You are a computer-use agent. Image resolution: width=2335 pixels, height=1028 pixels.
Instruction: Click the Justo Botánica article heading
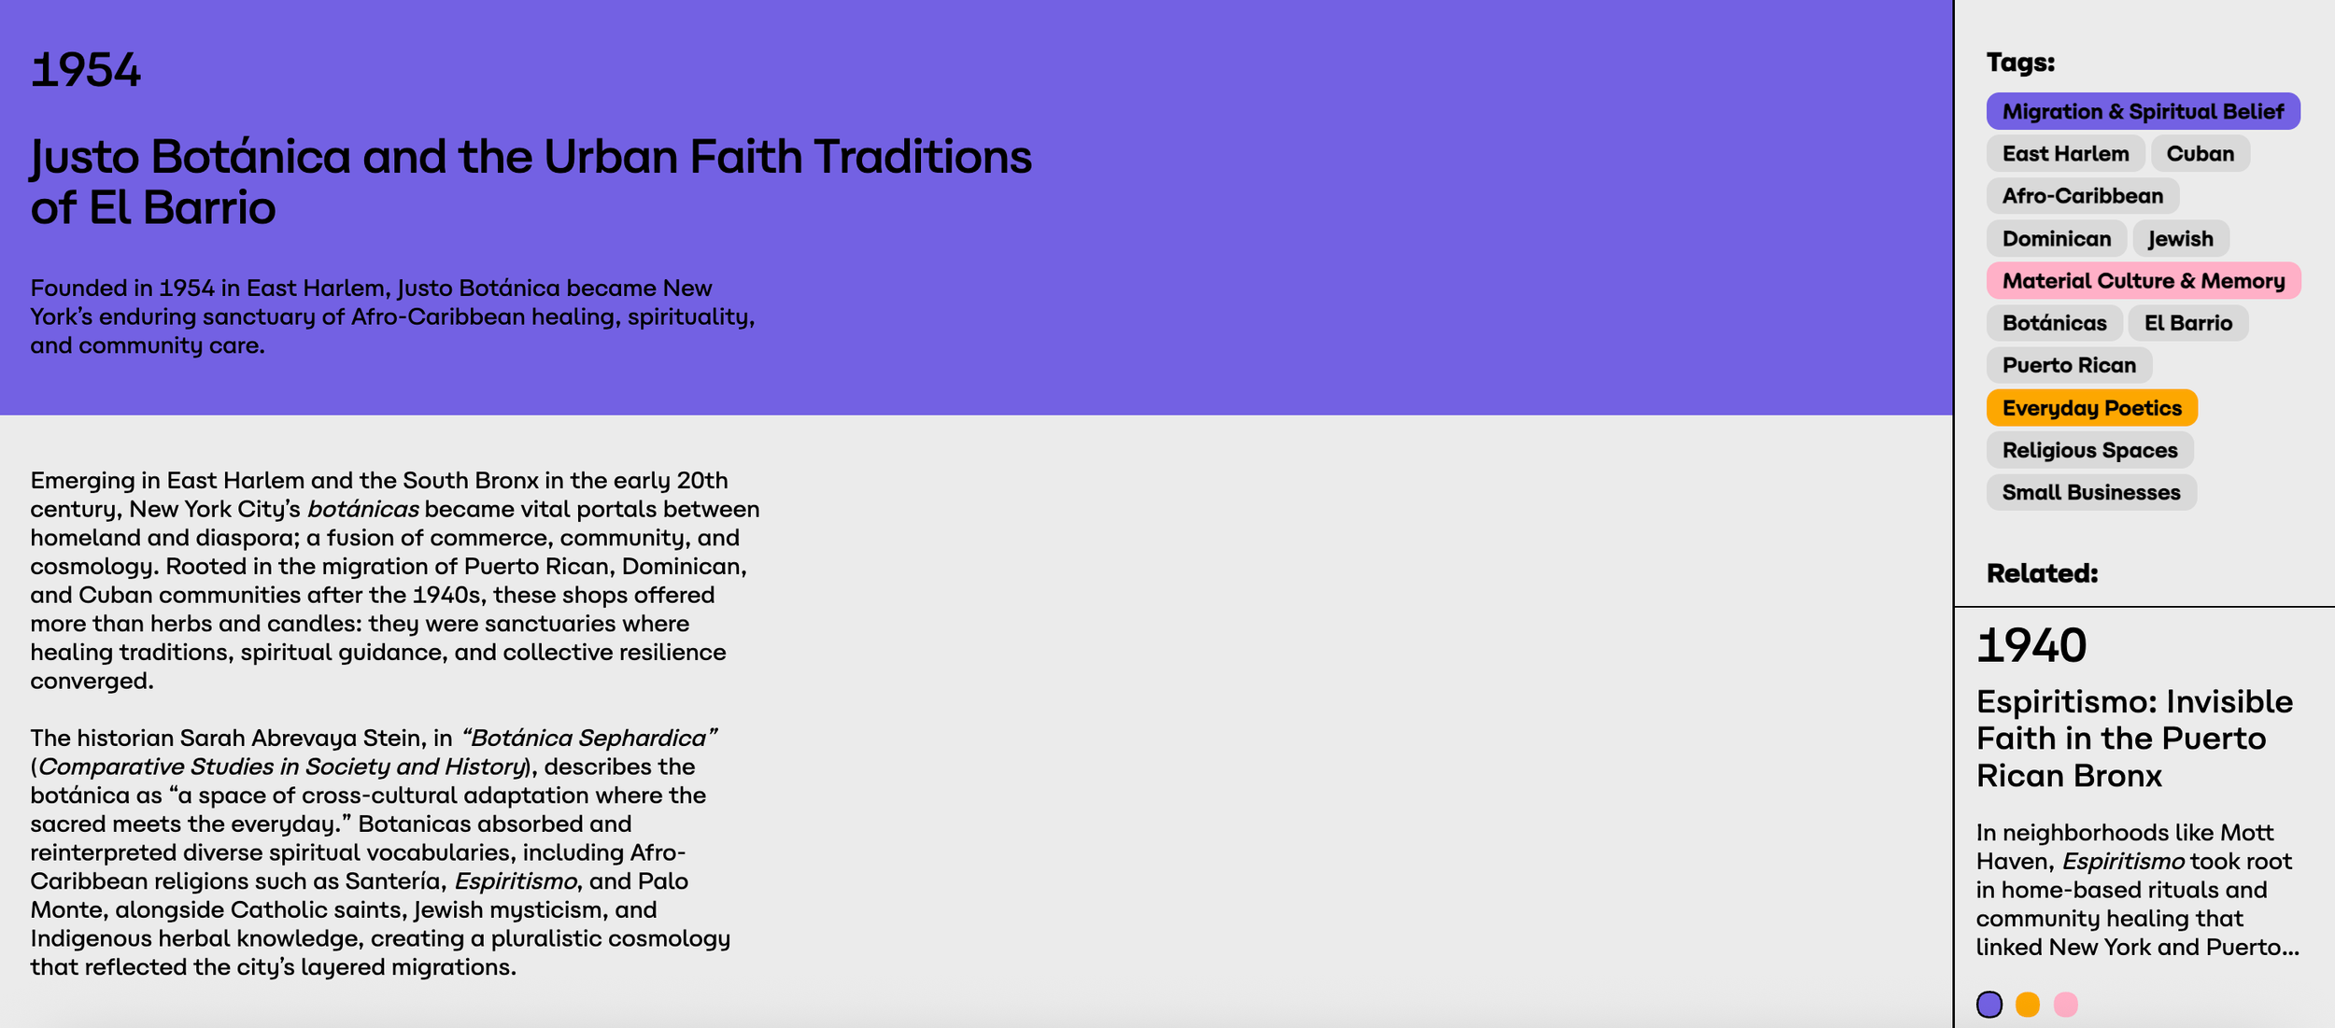pyautogui.click(x=531, y=181)
